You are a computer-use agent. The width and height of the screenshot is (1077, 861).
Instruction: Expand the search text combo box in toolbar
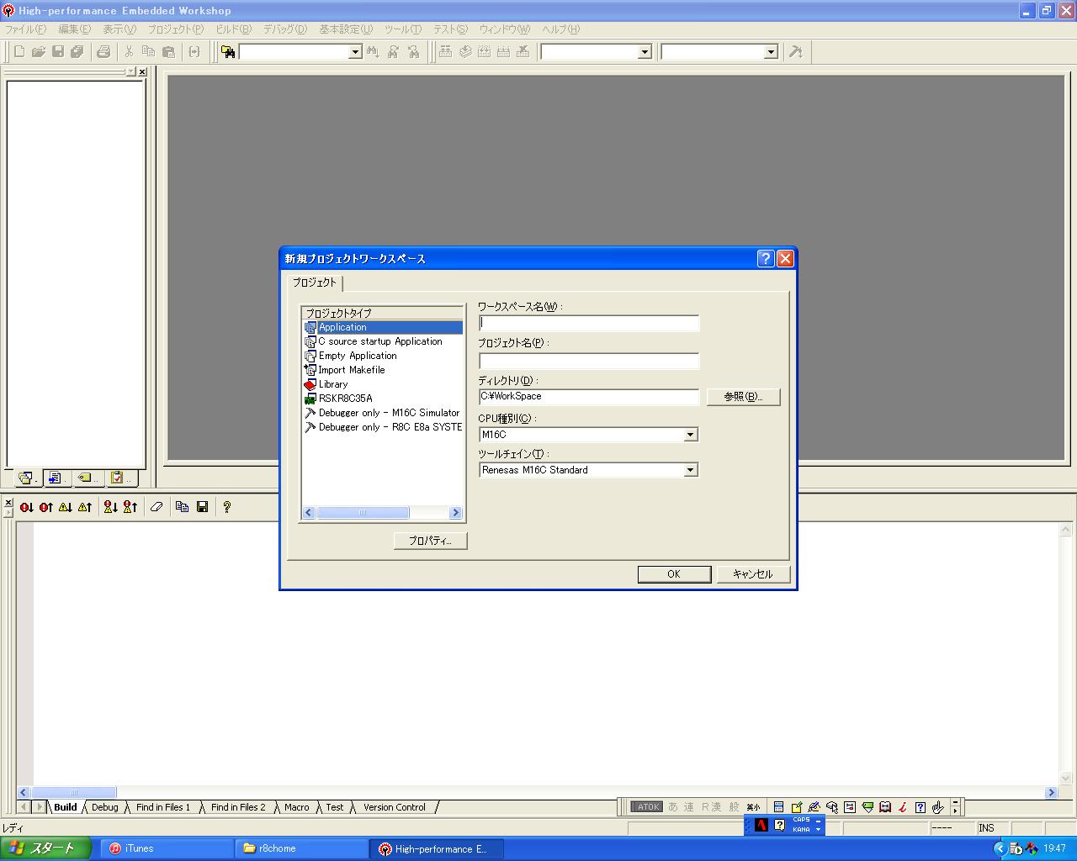[354, 52]
